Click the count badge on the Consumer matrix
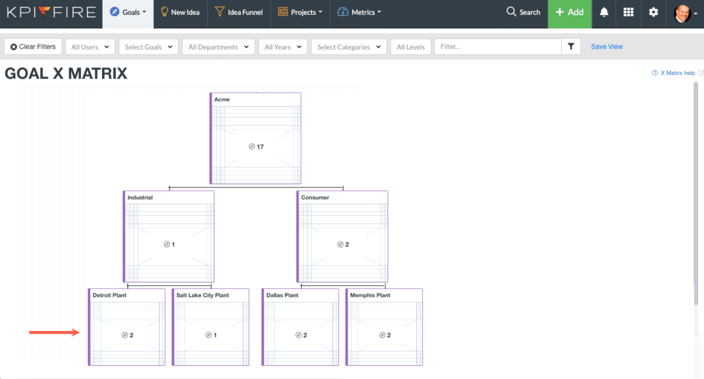The height and width of the screenshot is (379, 704). [342, 244]
